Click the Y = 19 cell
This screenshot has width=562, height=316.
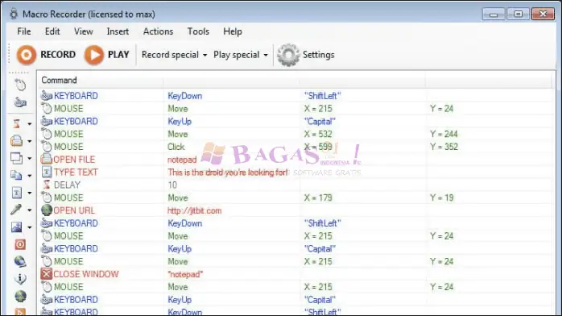pos(441,197)
